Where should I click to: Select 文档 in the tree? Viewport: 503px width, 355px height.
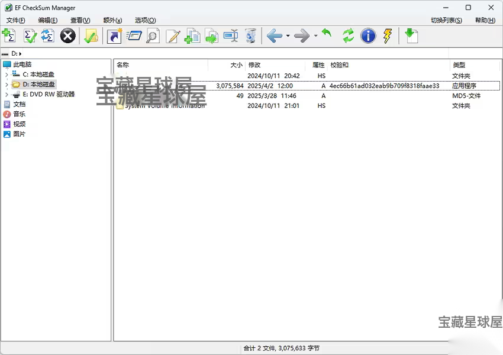click(x=20, y=104)
